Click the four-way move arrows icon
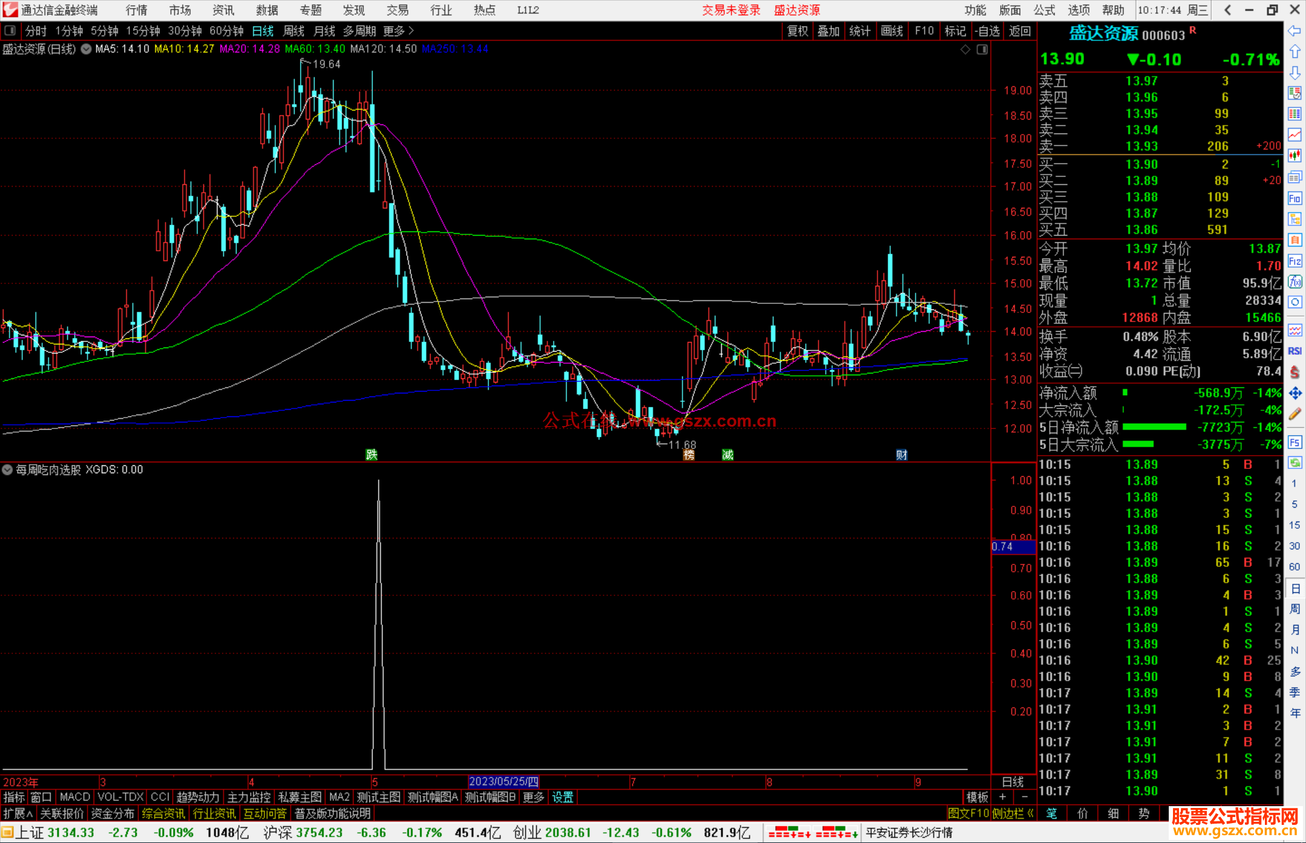Image resolution: width=1306 pixels, height=843 pixels. click(x=1294, y=393)
